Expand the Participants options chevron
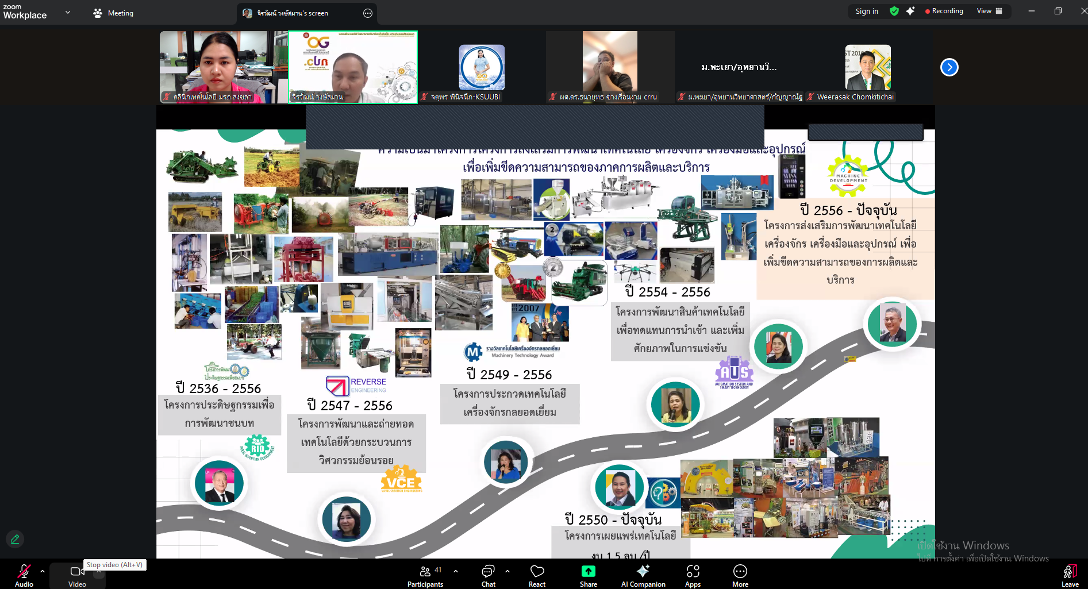The height and width of the screenshot is (589, 1088). (x=456, y=571)
